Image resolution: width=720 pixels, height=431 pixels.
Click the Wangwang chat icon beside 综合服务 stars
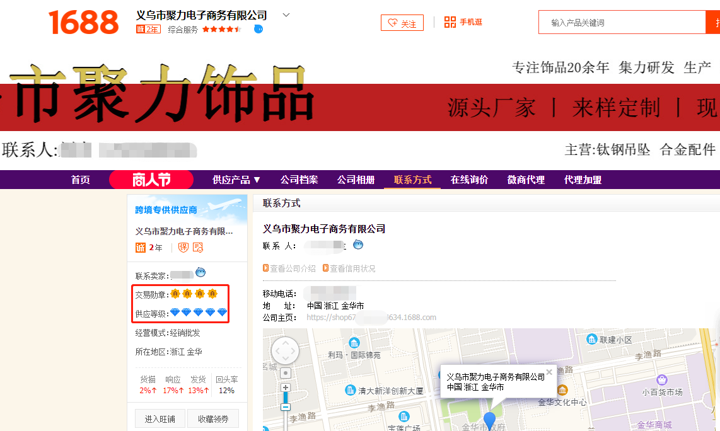click(x=258, y=30)
